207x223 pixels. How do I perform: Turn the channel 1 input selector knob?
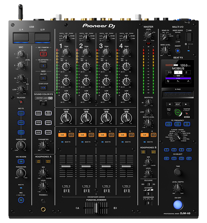point(66,38)
